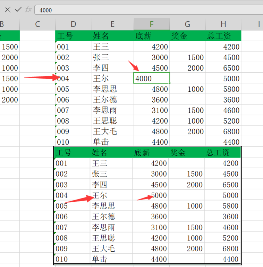
Task: Select the 工号 header cell in upper table
Action: point(65,36)
